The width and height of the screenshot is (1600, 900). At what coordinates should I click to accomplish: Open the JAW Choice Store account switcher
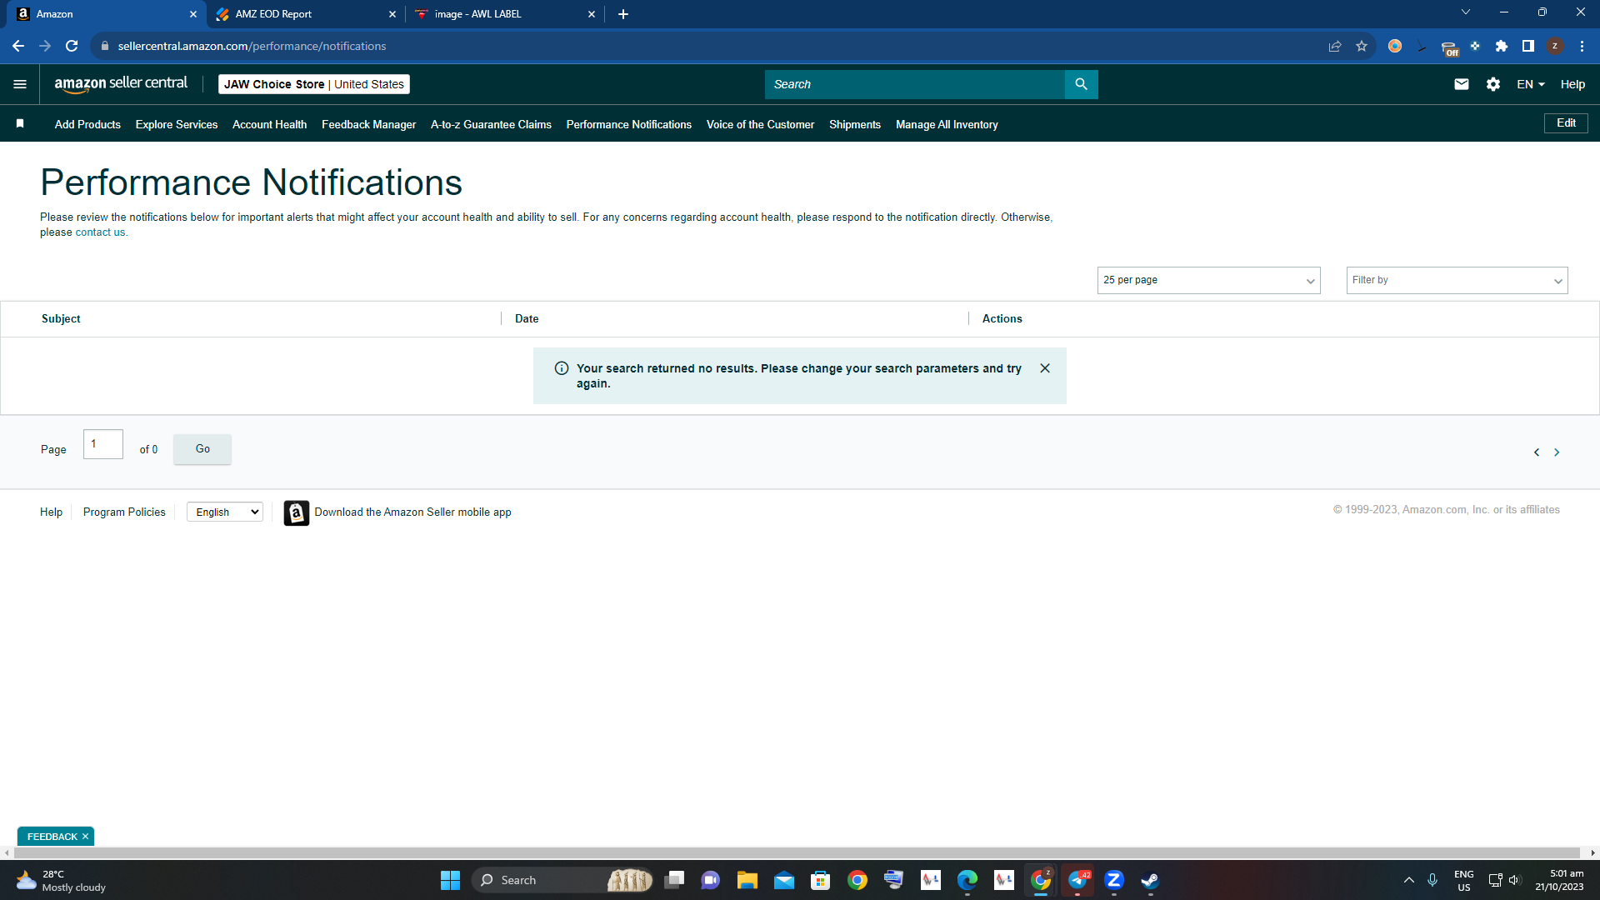[314, 84]
